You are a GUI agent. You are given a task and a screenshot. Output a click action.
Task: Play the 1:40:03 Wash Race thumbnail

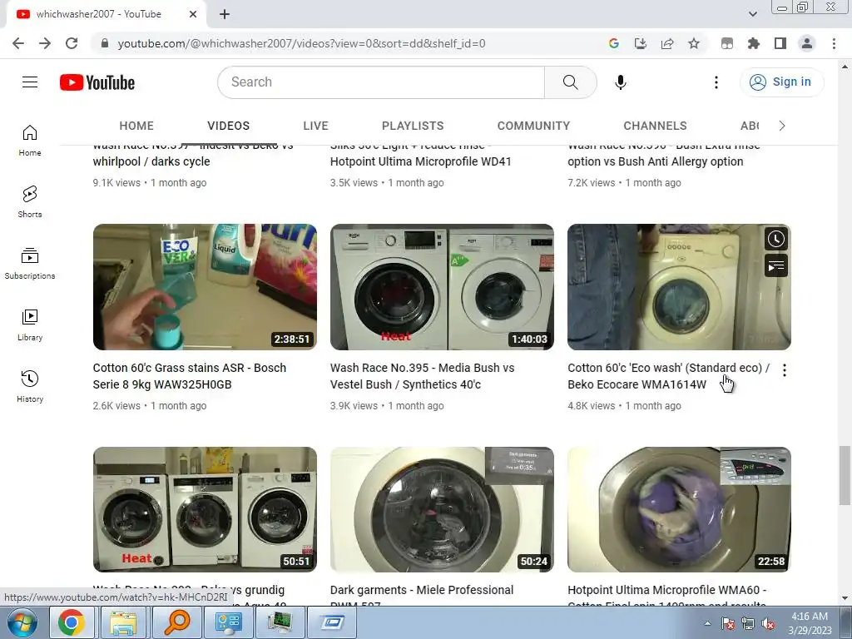tap(442, 287)
